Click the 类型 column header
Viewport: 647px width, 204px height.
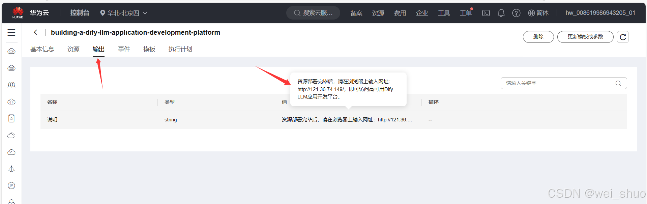170,102
